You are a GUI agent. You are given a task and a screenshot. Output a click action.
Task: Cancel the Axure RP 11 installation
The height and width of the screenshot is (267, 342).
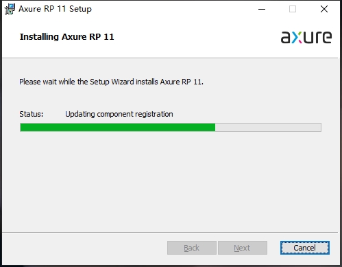(305, 248)
